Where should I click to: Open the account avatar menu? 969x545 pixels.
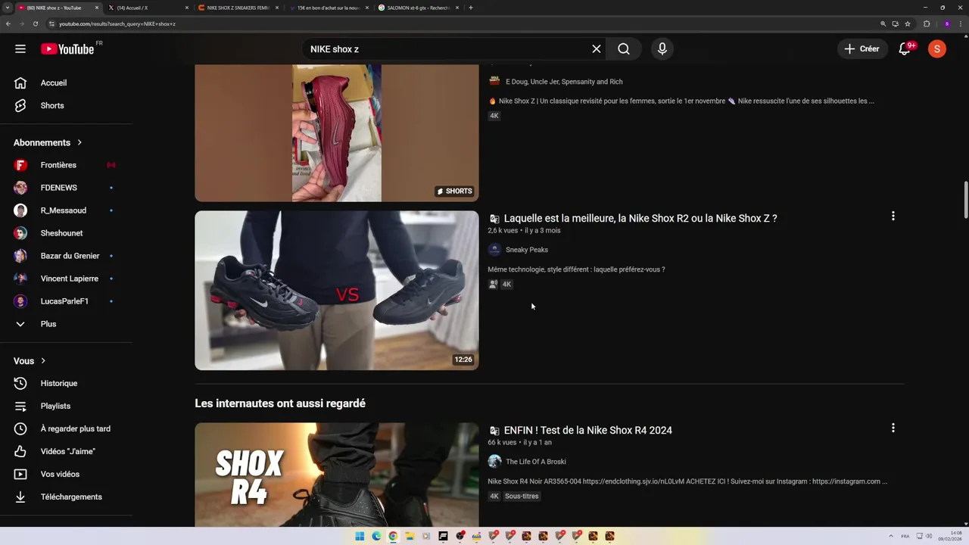point(937,49)
